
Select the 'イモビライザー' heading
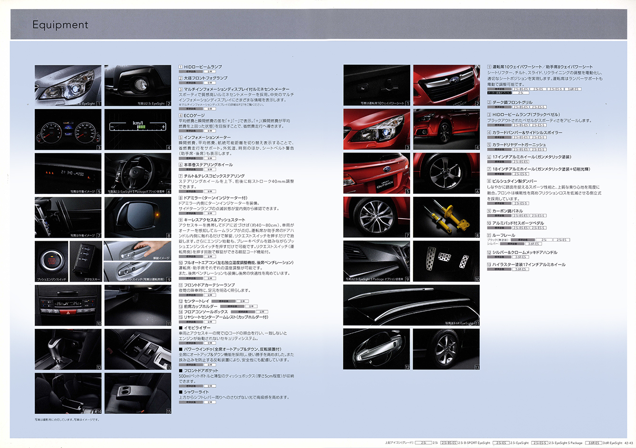coord(197,328)
